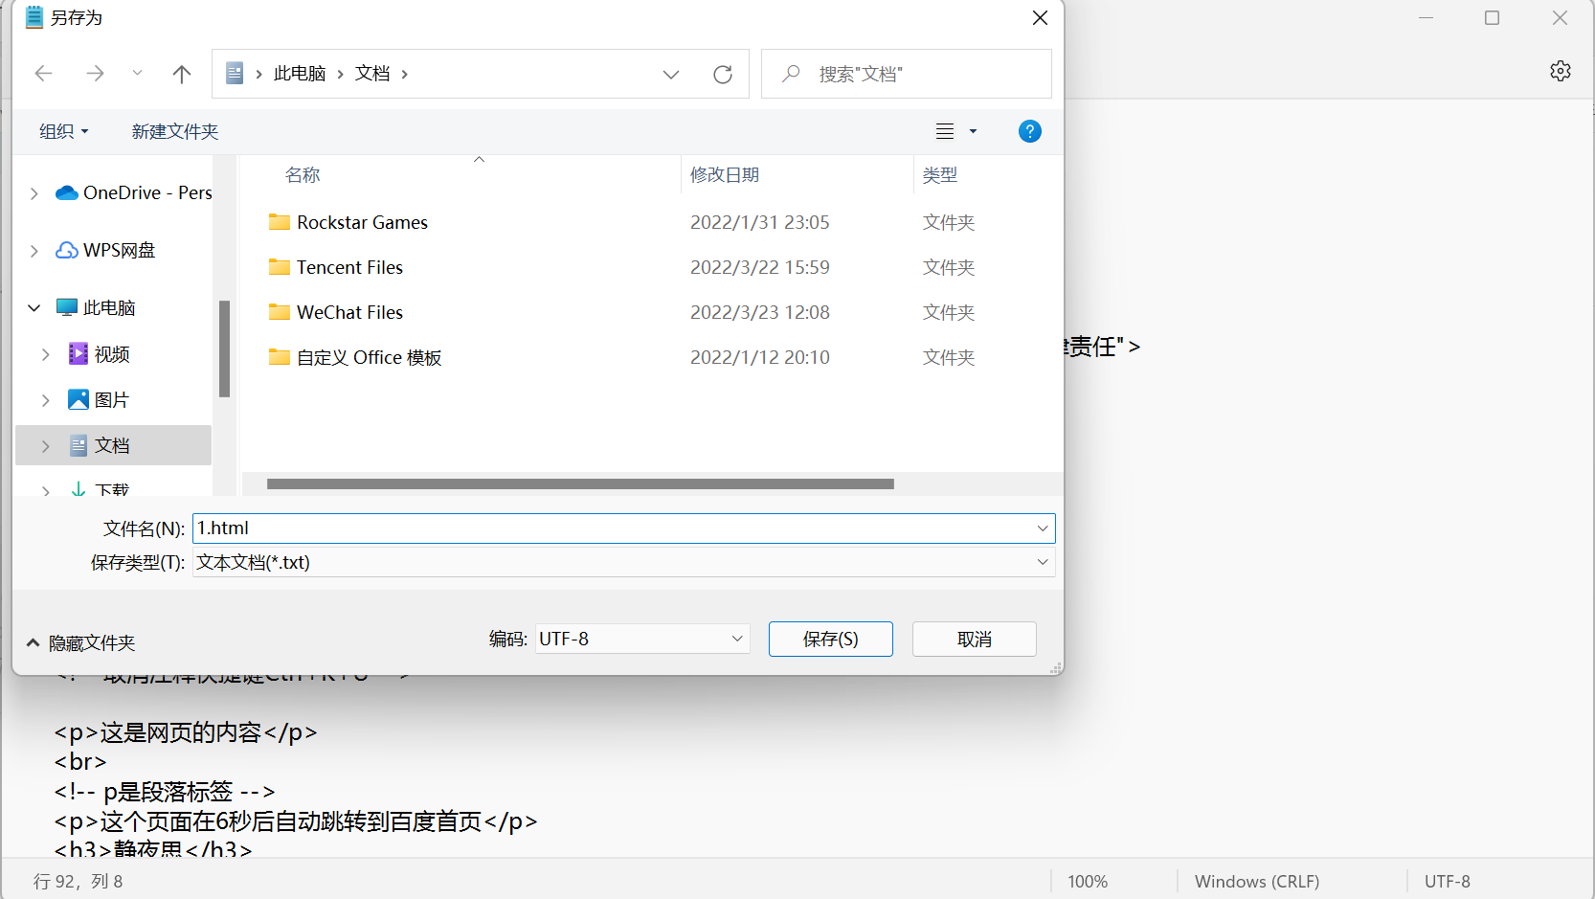1595x899 pixels.
Task: Click the 另存为 dialog title notepad icon
Action: [34, 17]
